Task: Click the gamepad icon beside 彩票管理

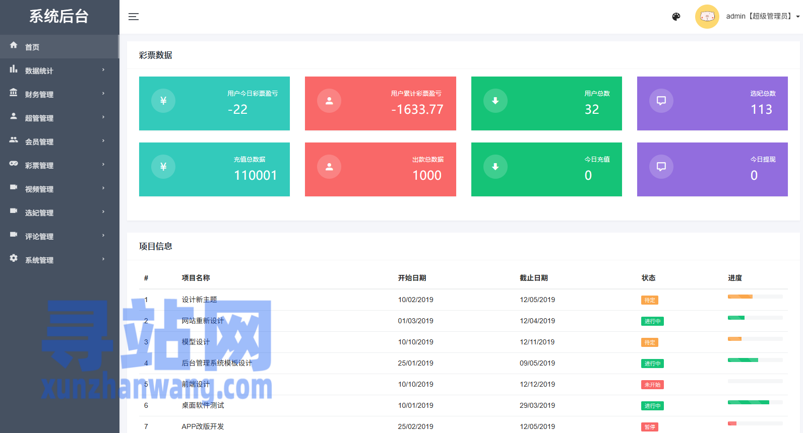Action: coord(14,164)
